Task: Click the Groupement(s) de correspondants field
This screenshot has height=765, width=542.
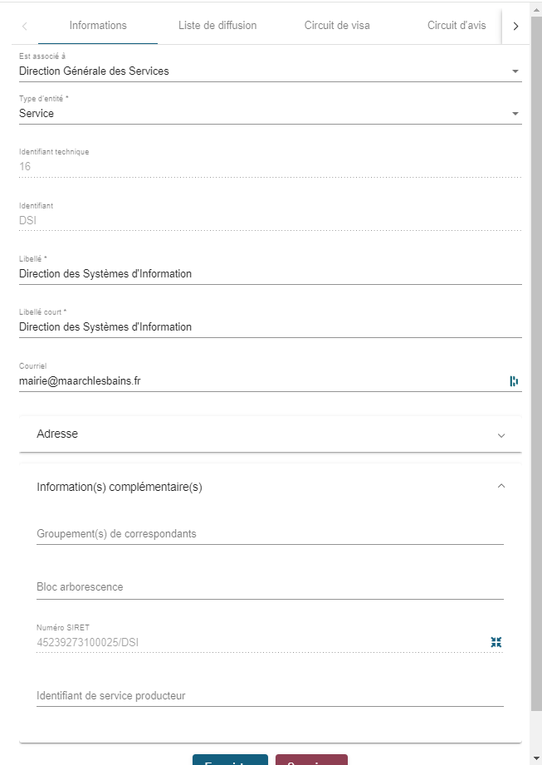Action: coord(270,534)
